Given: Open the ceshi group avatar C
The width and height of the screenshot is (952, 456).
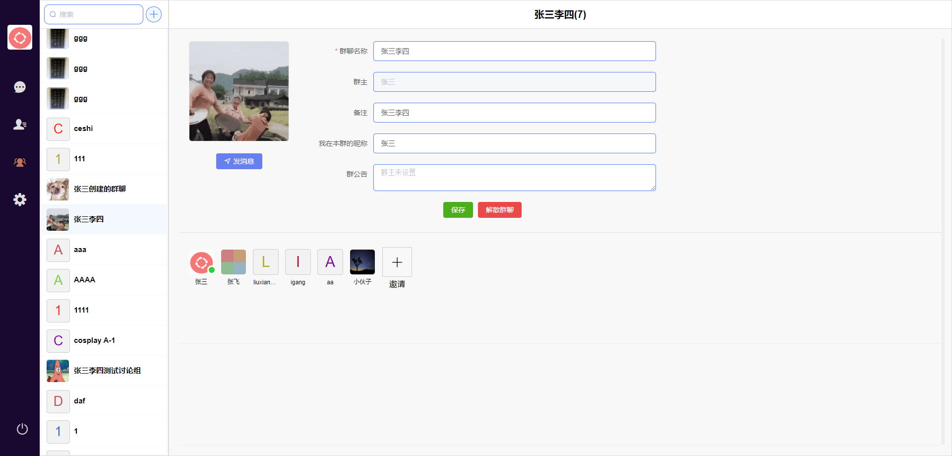Looking at the screenshot, I should point(58,129).
